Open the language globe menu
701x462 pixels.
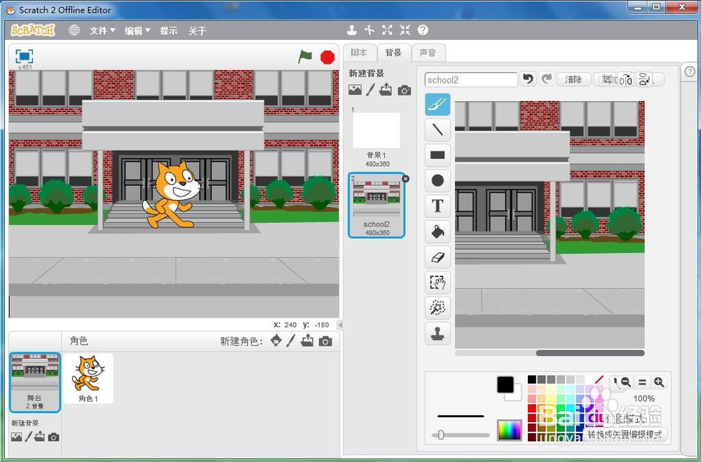tap(74, 30)
